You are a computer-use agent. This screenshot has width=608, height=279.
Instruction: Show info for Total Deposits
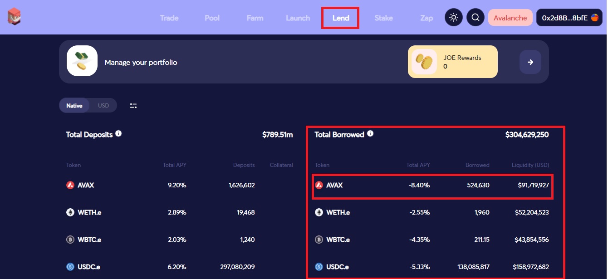(118, 134)
